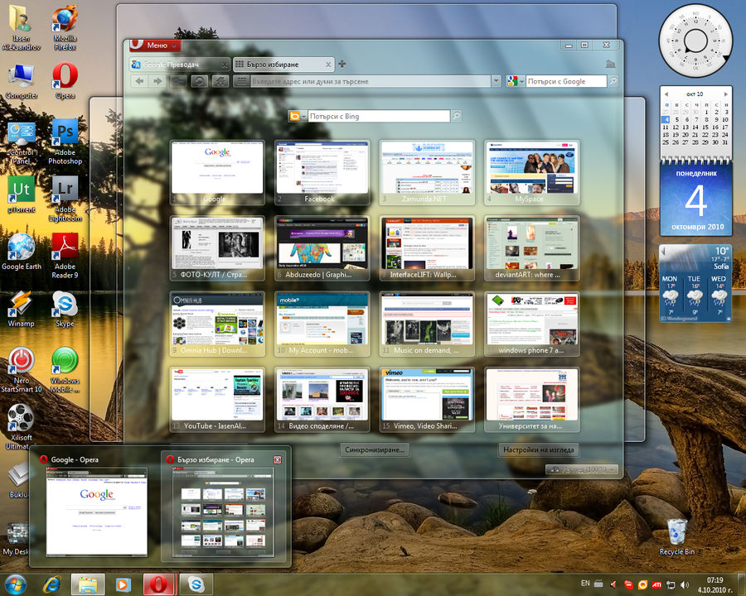The height and width of the screenshot is (596, 746).
Task: Open the Google Earth desktop shortcut
Action: click(21, 252)
